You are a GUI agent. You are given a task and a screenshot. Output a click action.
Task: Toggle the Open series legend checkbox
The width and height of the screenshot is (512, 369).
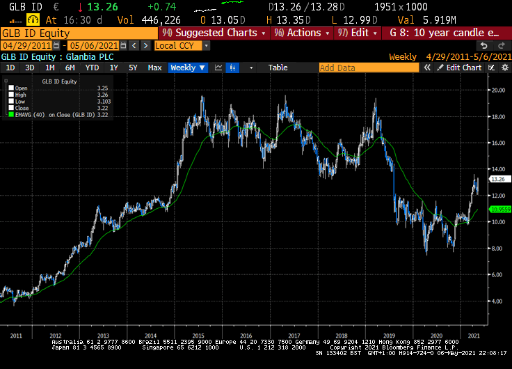11,88
